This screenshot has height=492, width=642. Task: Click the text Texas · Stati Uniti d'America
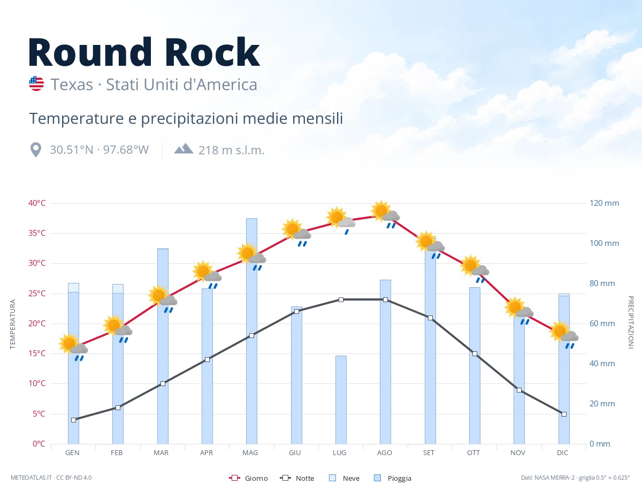click(x=154, y=84)
